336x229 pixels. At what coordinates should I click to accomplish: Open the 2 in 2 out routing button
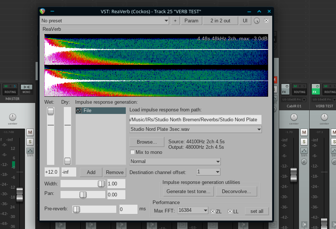pyautogui.click(x=220, y=21)
